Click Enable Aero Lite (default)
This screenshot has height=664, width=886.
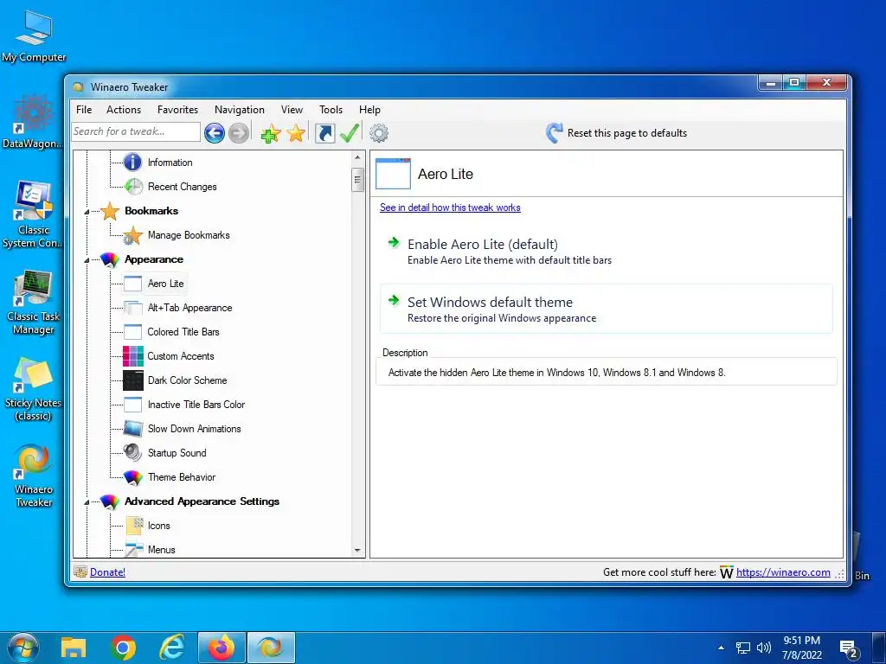click(x=606, y=252)
